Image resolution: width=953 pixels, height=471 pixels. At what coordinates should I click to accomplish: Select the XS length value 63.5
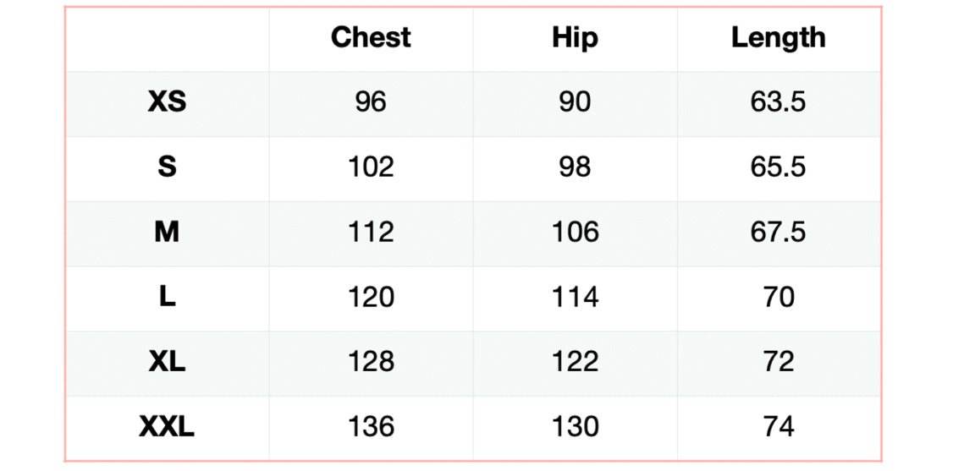coord(778,102)
